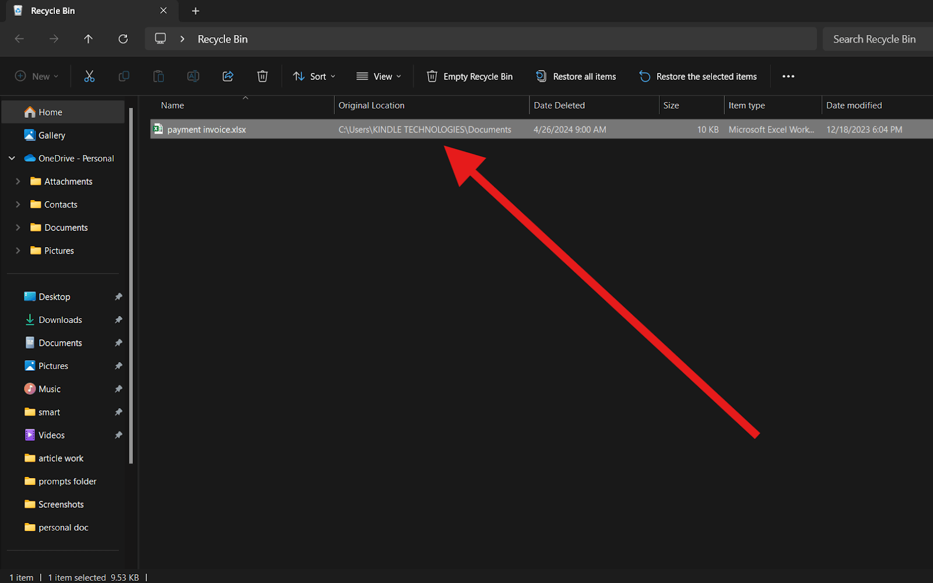
Task: Toggle the pin next to Downloads
Action: [x=118, y=320]
